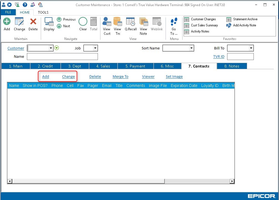Image resolution: width=279 pixels, height=200 pixels.
Task: Click the Q.Recall icon
Action: (x=131, y=22)
